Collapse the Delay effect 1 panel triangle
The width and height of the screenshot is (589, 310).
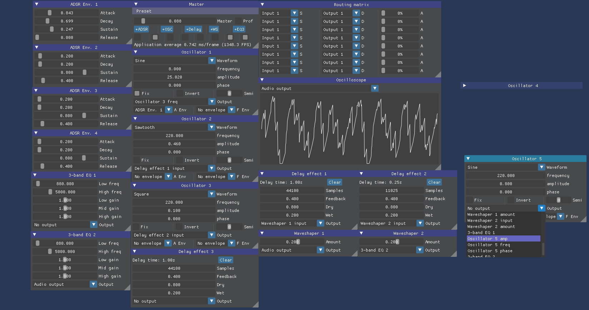click(x=262, y=173)
